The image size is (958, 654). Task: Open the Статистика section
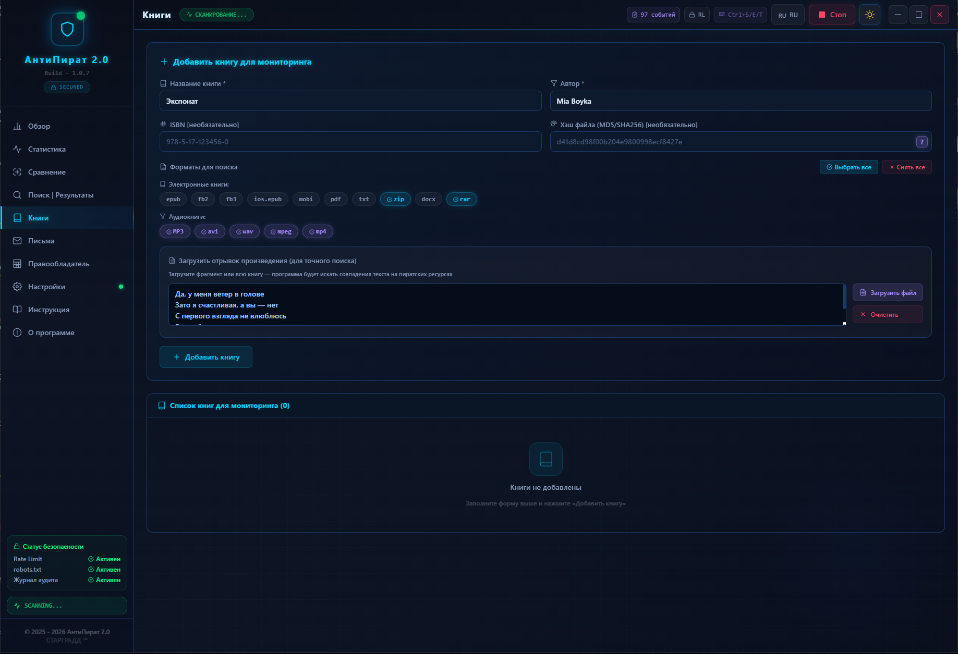pos(67,149)
